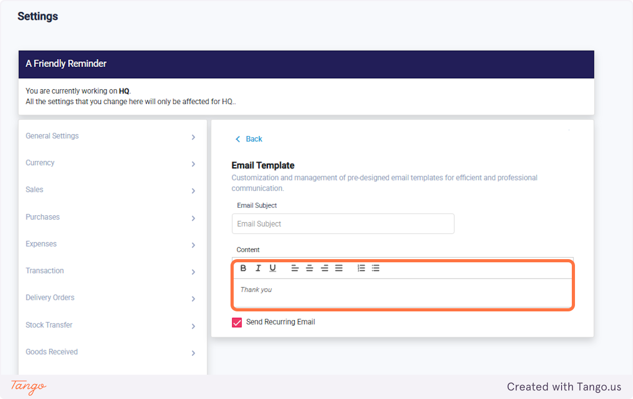Expand Stock Transfer chevron arrow
The height and width of the screenshot is (399, 633).
click(x=193, y=327)
